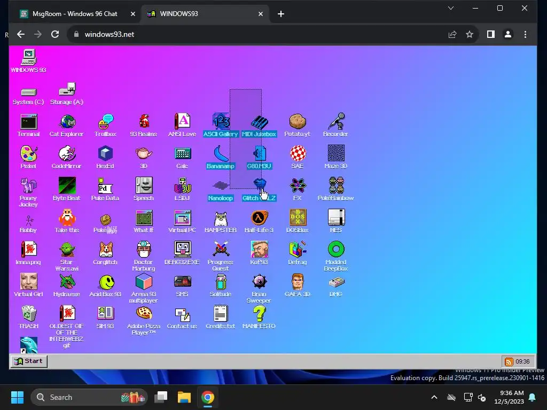Reload the windows93.net page

click(x=55, y=34)
